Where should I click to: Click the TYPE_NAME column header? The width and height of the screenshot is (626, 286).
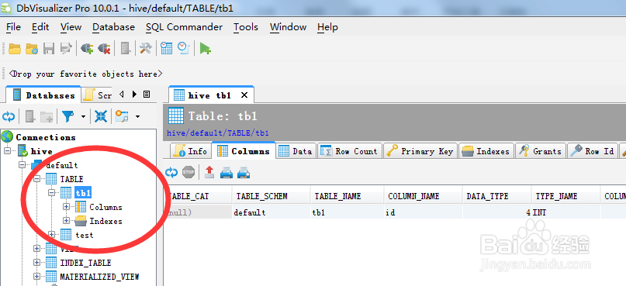click(566, 196)
